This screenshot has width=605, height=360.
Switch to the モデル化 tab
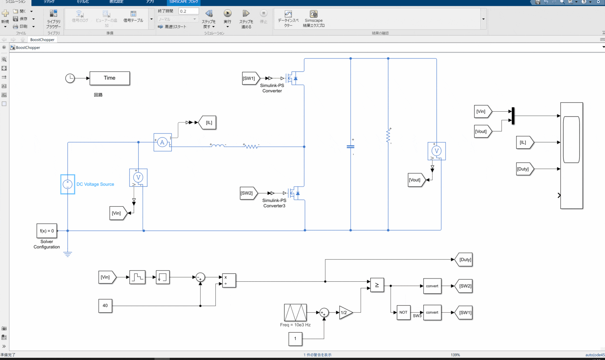point(83,2)
